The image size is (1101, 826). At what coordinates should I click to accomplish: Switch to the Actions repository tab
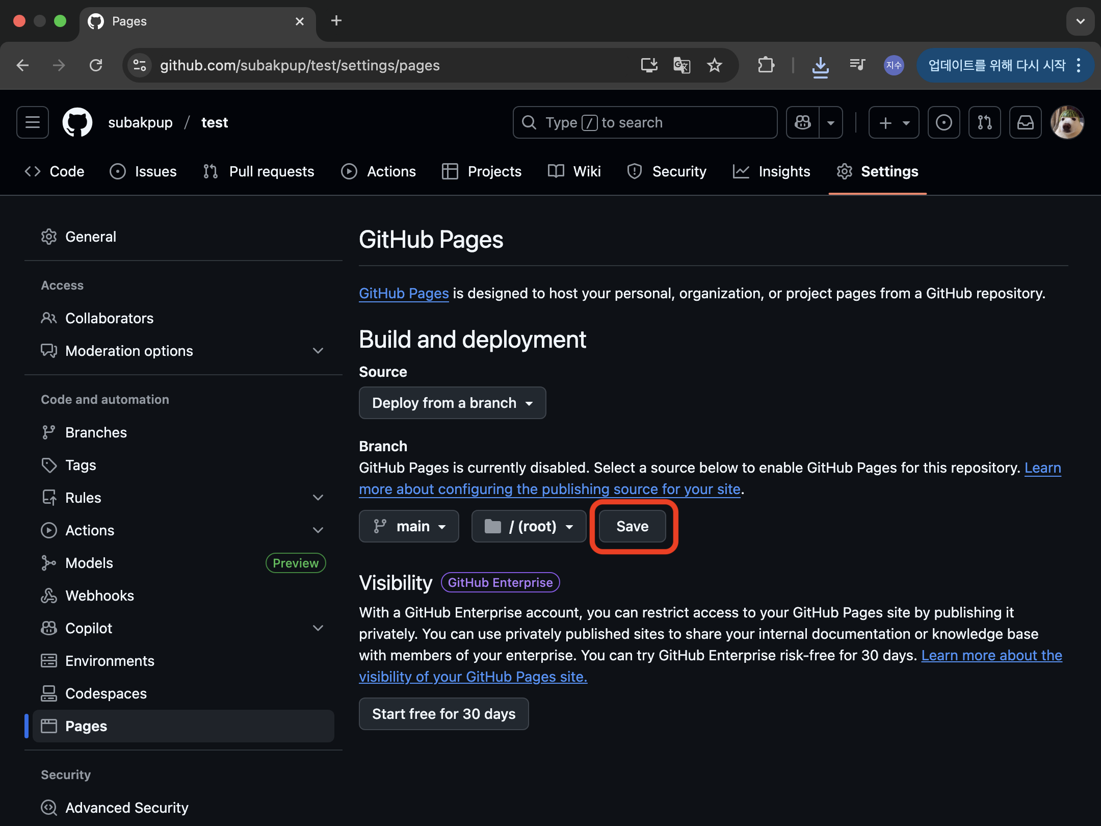tap(379, 171)
